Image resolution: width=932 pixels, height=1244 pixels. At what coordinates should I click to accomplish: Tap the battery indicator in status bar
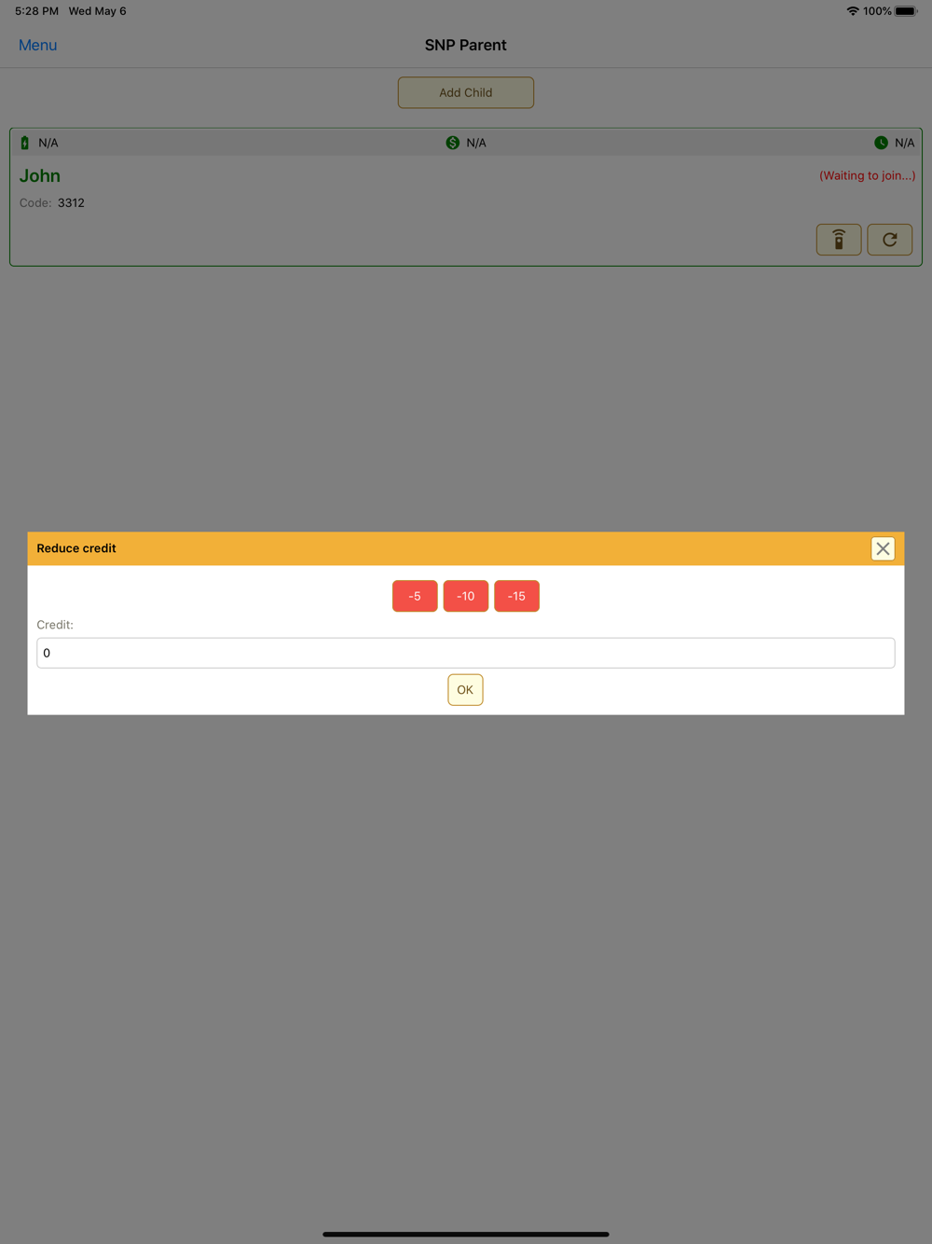tap(906, 11)
